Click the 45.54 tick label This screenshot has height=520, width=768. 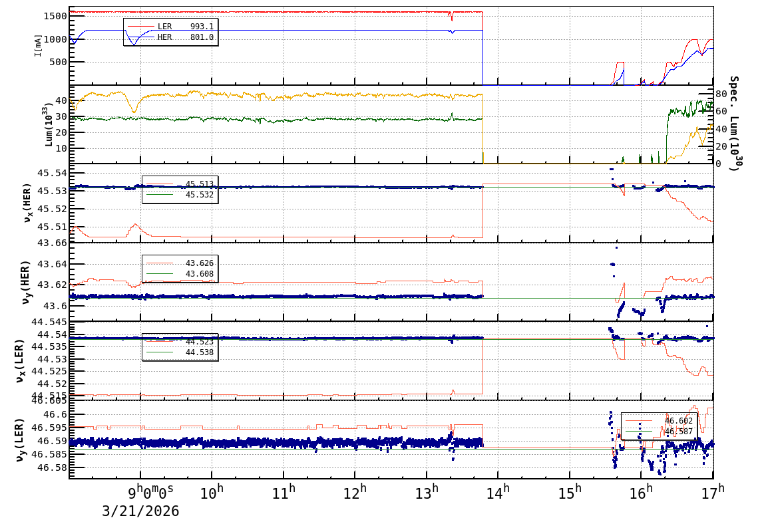pos(53,173)
